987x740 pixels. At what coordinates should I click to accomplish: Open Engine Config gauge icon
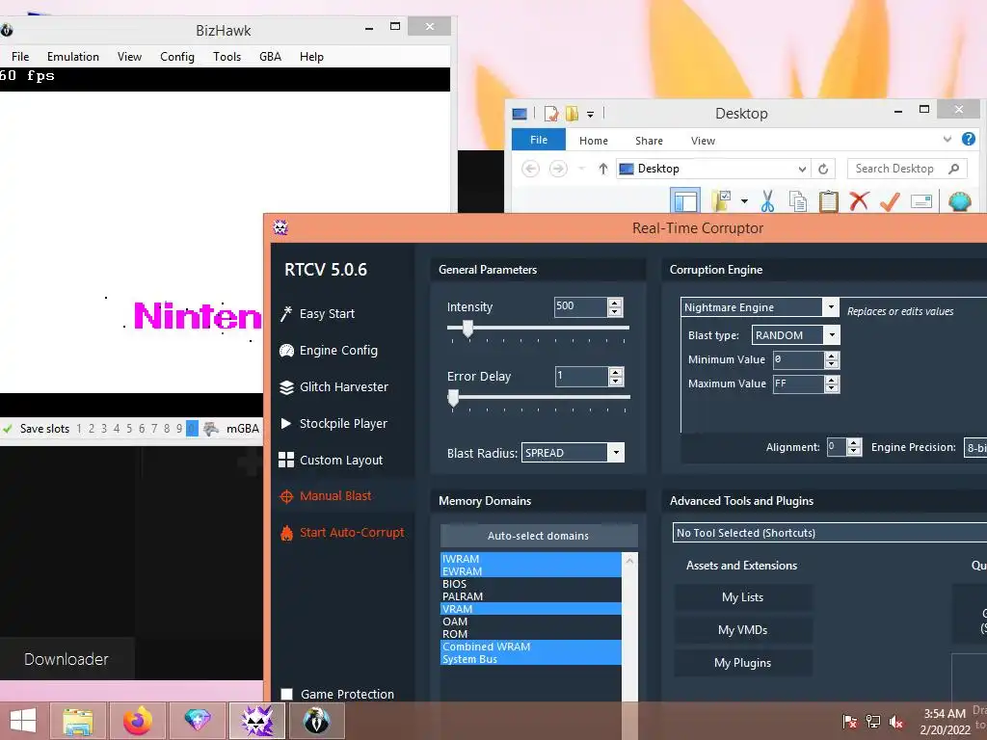tap(286, 351)
